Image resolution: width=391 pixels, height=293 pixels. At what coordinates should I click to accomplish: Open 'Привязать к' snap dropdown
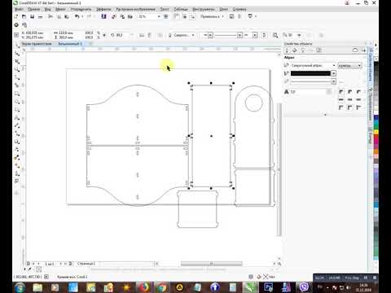pos(213,16)
